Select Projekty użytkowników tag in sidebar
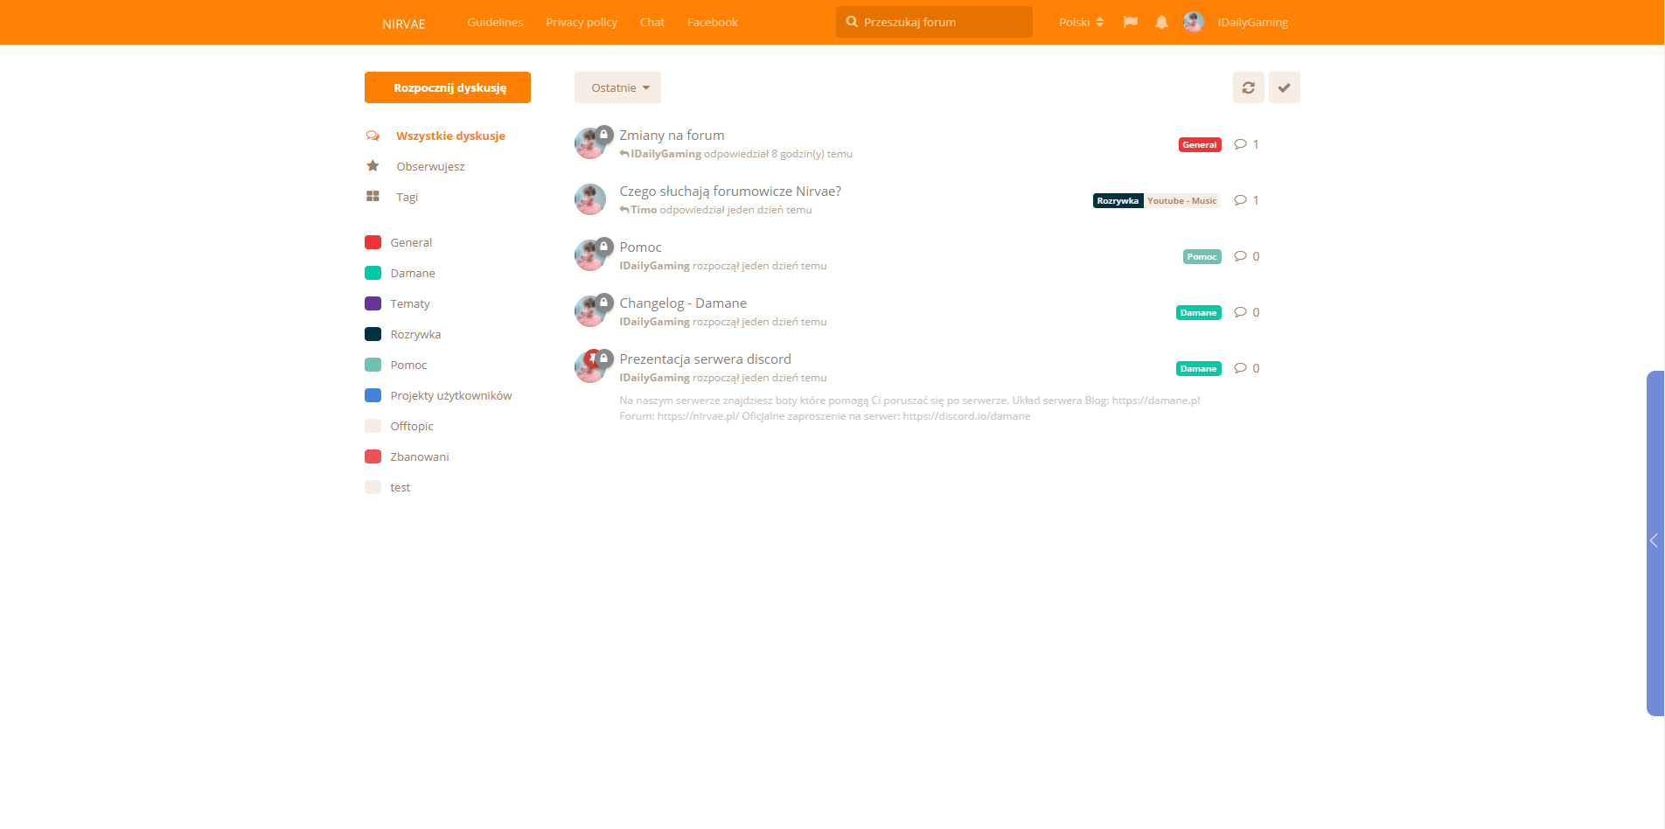The height and width of the screenshot is (829, 1665). [450, 395]
